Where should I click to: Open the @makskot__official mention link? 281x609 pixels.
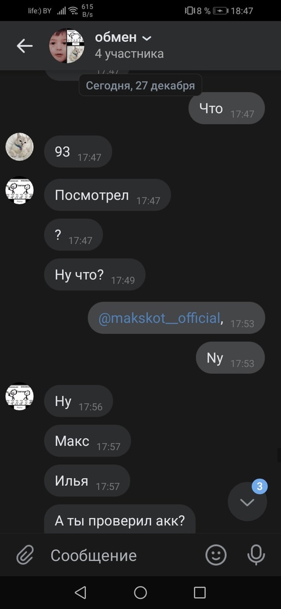[159, 319]
